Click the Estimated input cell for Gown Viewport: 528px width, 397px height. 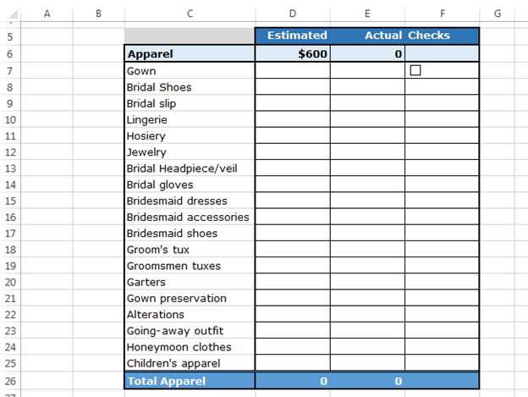pyautogui.click(x=293, y=71)
